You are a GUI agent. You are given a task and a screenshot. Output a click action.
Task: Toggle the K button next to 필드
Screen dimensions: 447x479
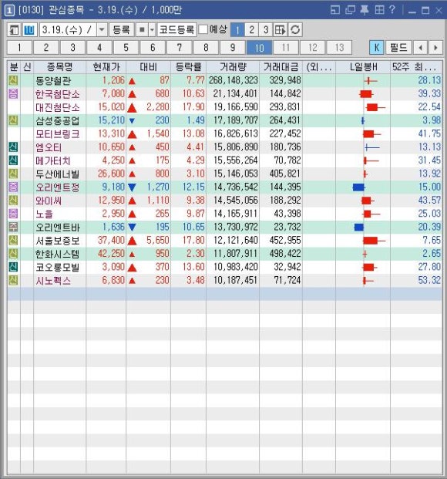(x=376, y=48)
